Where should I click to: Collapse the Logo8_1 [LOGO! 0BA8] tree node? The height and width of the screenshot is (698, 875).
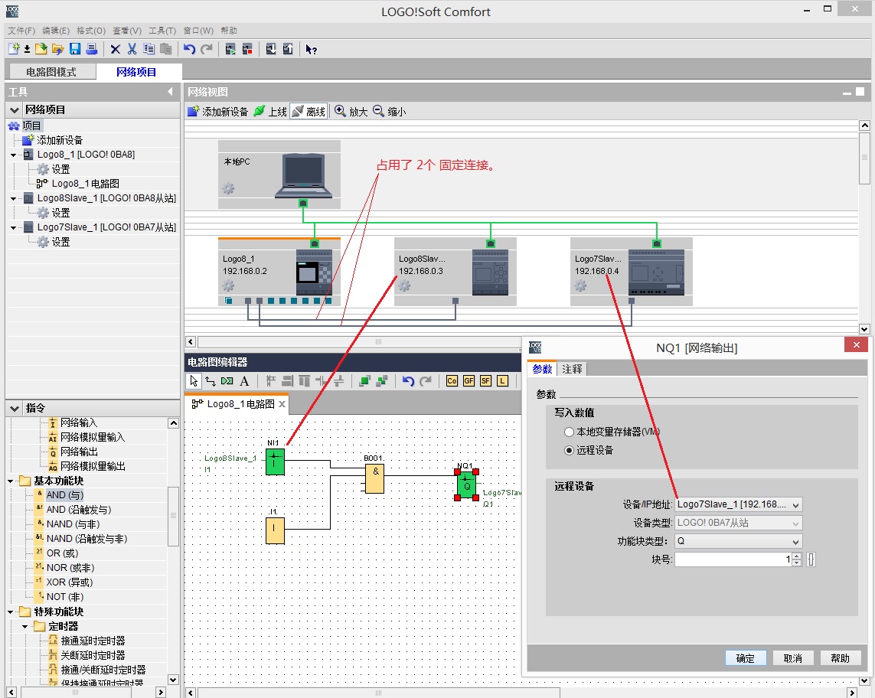13,155
